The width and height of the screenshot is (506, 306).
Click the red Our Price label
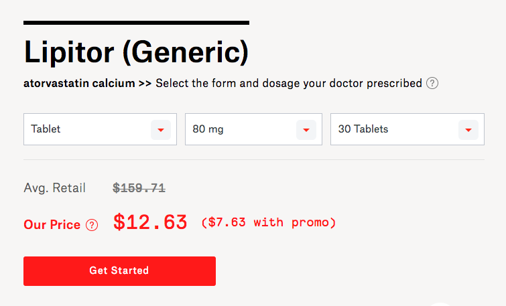coord(52,225)
